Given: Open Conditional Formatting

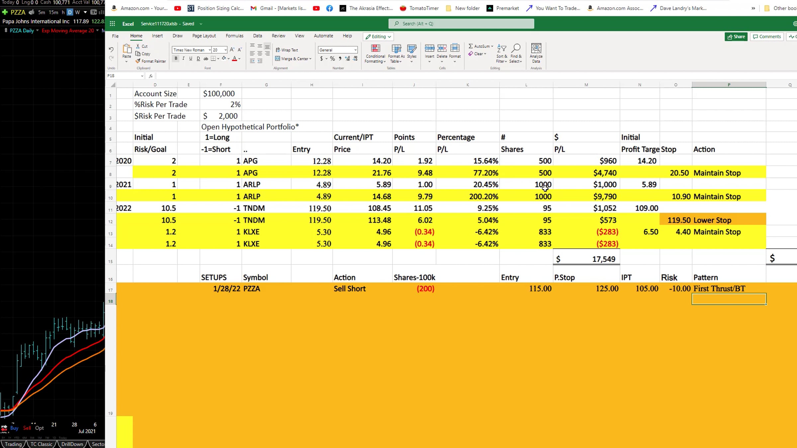Looking at the screenshot, I should [375, 53].
